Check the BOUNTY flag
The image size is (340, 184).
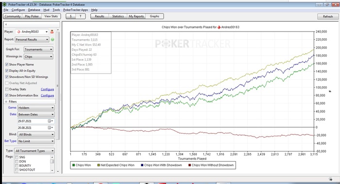pyautogui.click(x=17, y=166)
